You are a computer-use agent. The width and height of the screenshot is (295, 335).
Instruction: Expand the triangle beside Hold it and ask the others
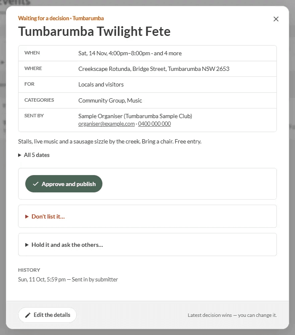(x=27, y=245)
